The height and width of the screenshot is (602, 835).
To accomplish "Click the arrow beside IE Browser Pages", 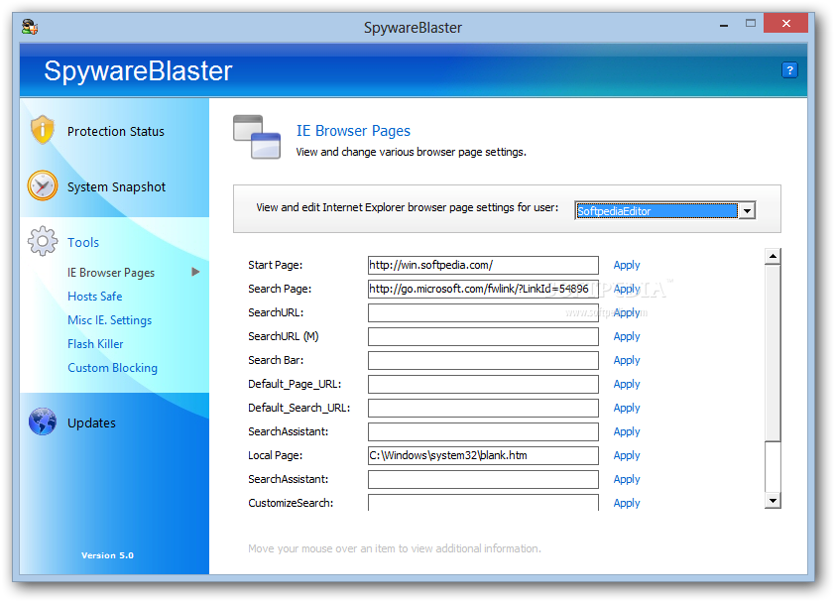I will click(x=195, y=272).
